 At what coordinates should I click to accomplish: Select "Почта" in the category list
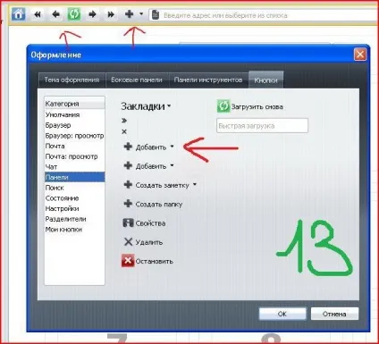(x=74, y=147)
